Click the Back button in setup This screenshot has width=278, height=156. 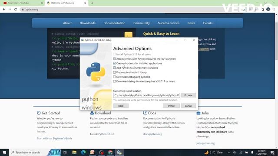tap(121, 106)
